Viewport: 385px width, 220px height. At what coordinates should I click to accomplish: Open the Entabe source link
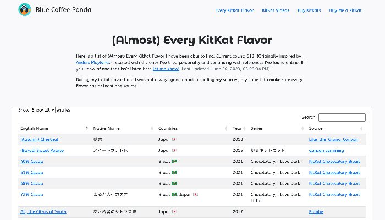316,212
